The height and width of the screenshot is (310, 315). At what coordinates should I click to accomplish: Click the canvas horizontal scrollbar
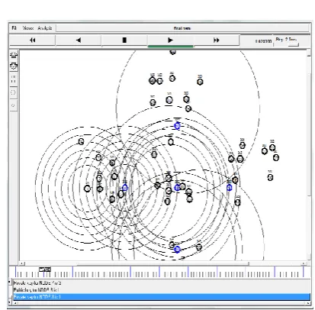click(162, 263)
